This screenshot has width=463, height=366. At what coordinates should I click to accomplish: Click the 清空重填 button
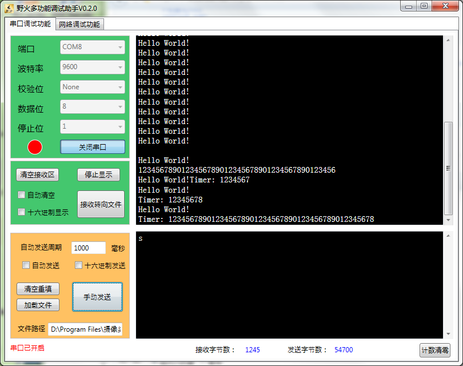38,289
